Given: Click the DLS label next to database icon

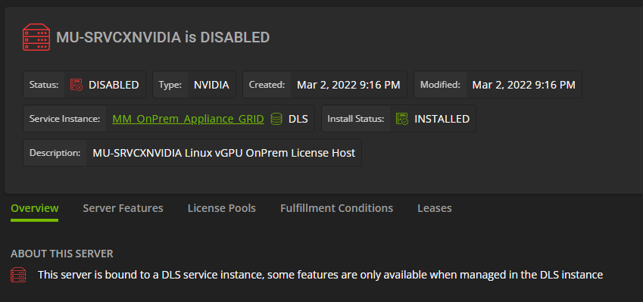Looking at the screenshot, I should coord(298,119).
